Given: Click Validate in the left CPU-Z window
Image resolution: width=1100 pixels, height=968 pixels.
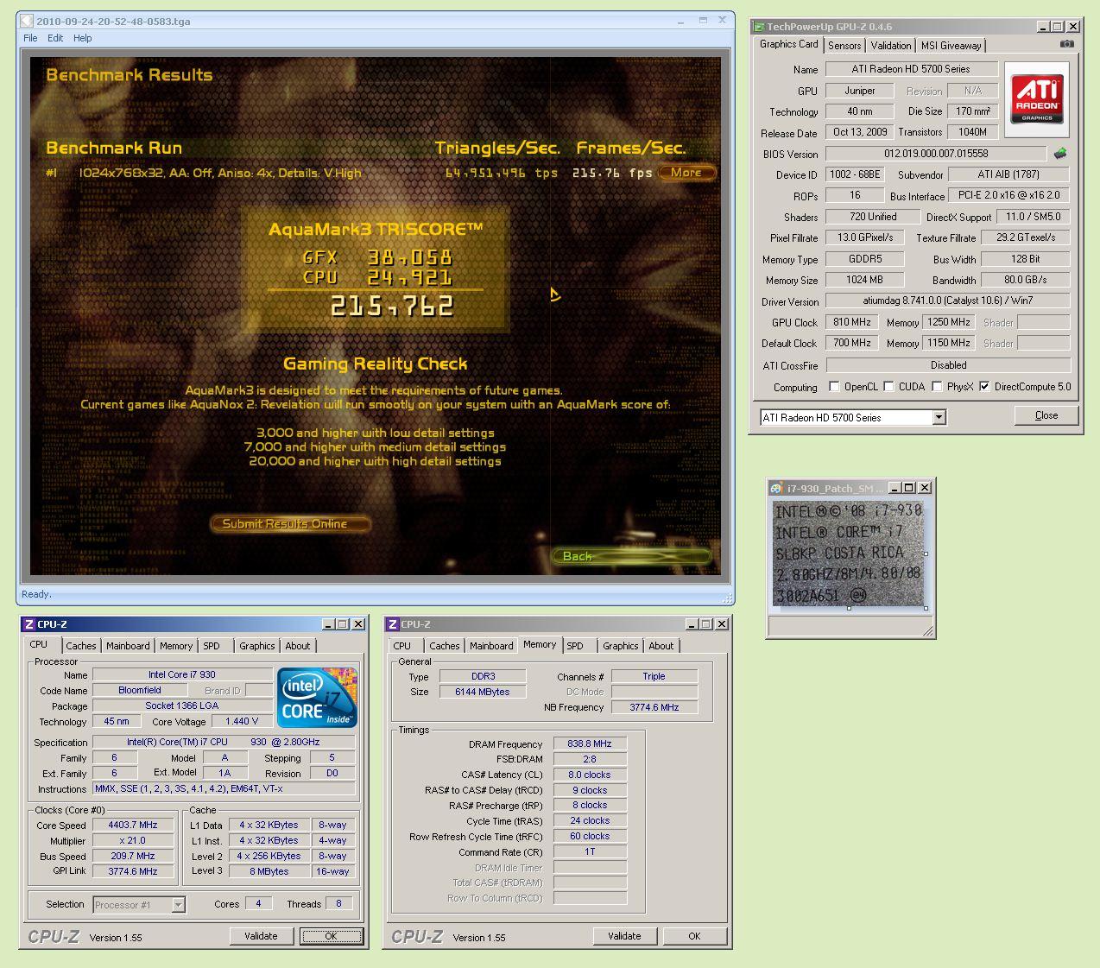Looking at the screenshot, I should tap(261, 936).
